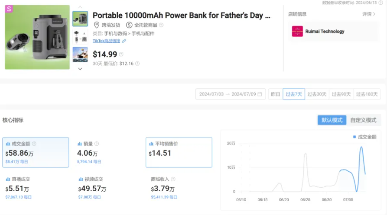This screenshot has height=215, width=387.
Task: Click the help icon beside 销量 metric
Action: 97,144
